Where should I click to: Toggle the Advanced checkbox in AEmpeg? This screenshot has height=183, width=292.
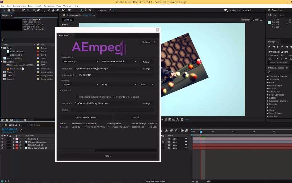(x=61, y=91)
